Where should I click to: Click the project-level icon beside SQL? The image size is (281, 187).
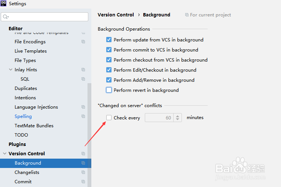(x=83, y=79)
